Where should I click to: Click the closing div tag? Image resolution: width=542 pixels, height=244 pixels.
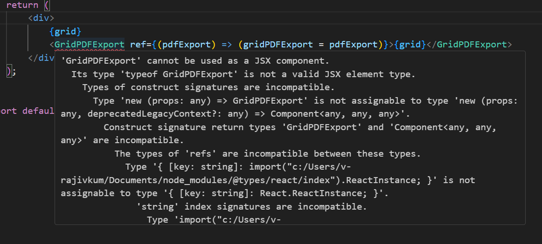click(44, 58)
